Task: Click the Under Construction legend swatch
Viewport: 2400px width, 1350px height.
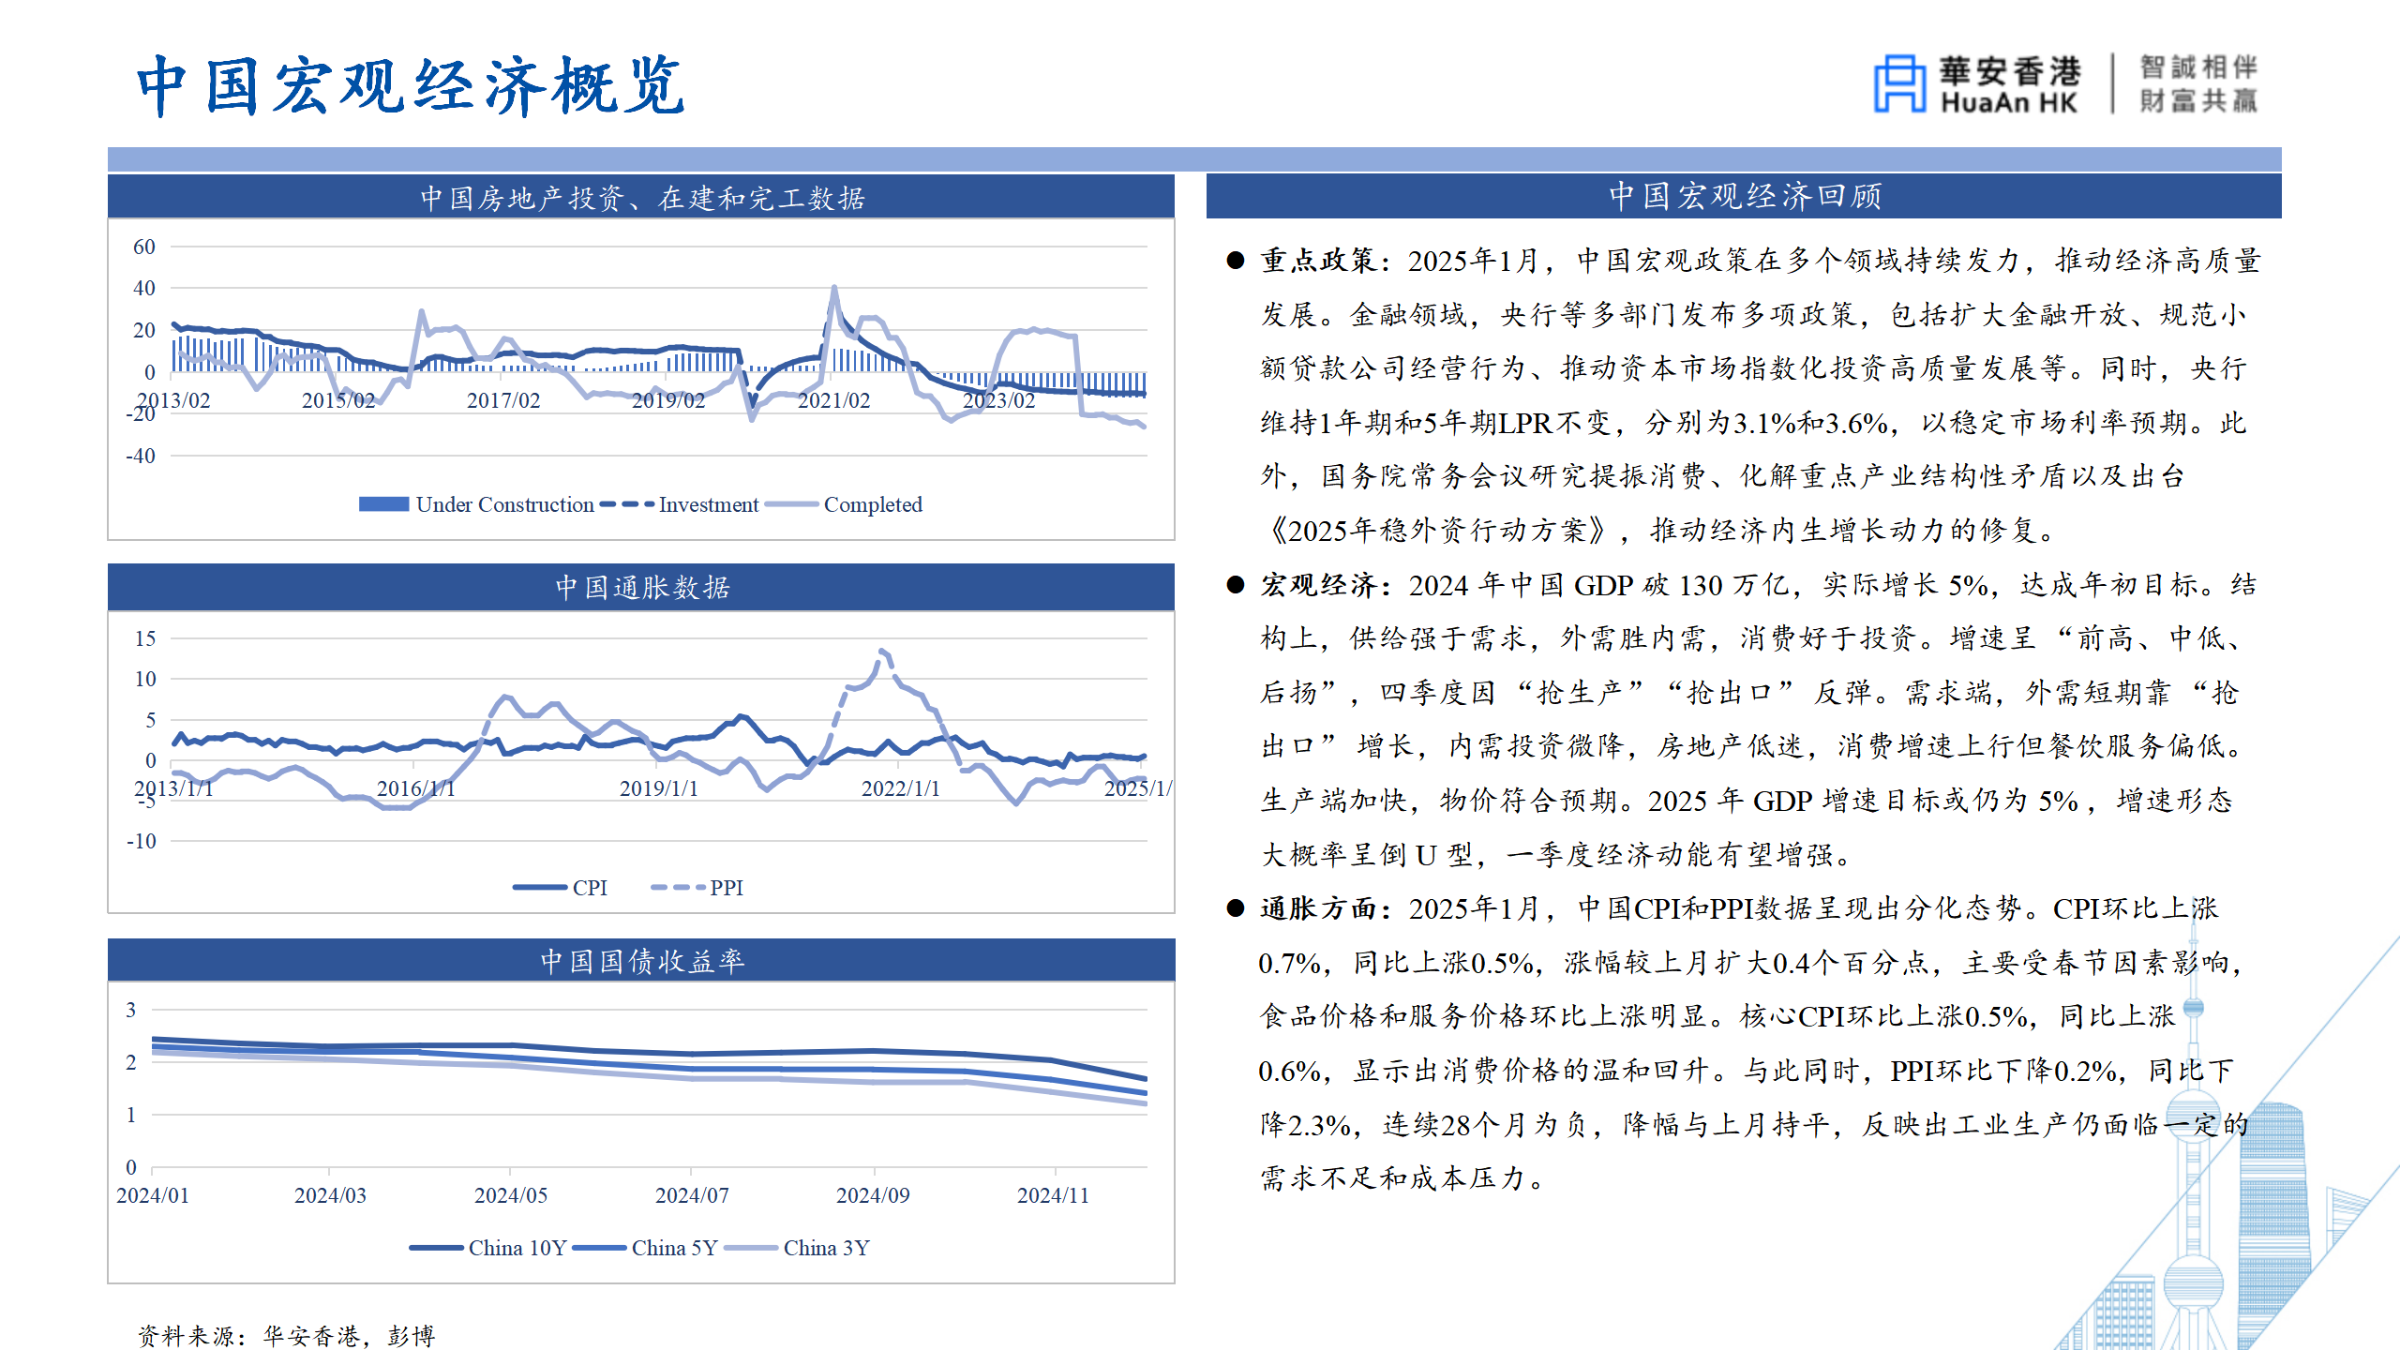Action: coord(383,504)
